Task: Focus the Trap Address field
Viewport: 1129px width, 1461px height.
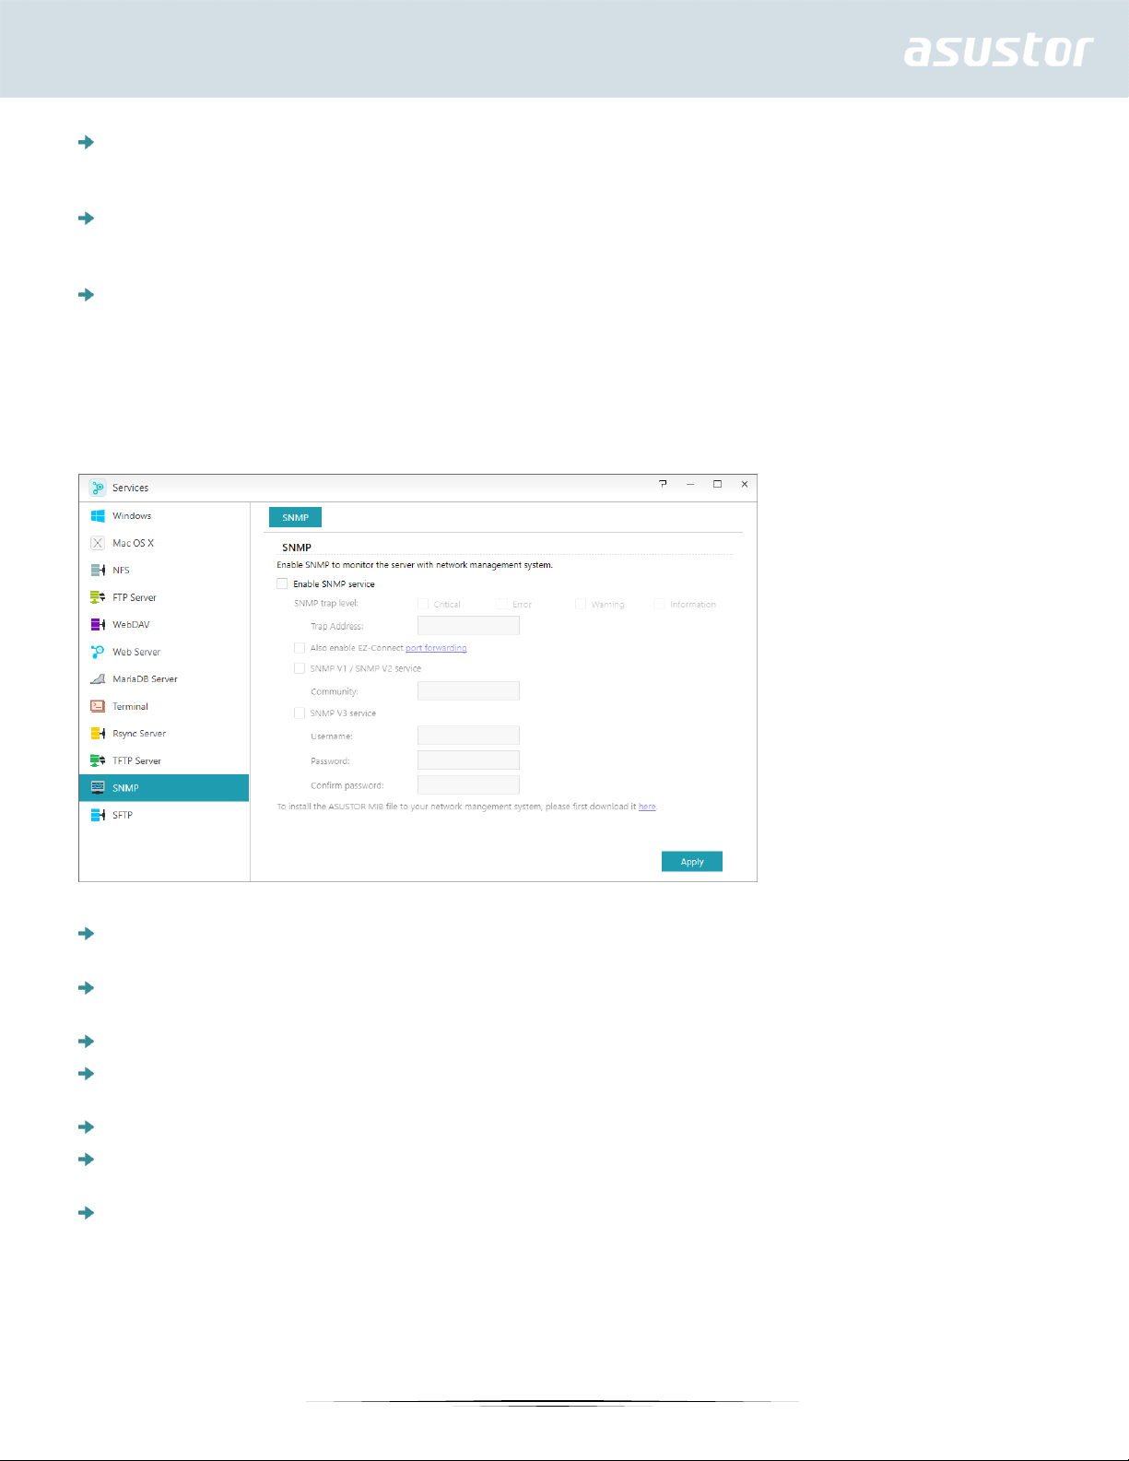Action: point(468,625)
